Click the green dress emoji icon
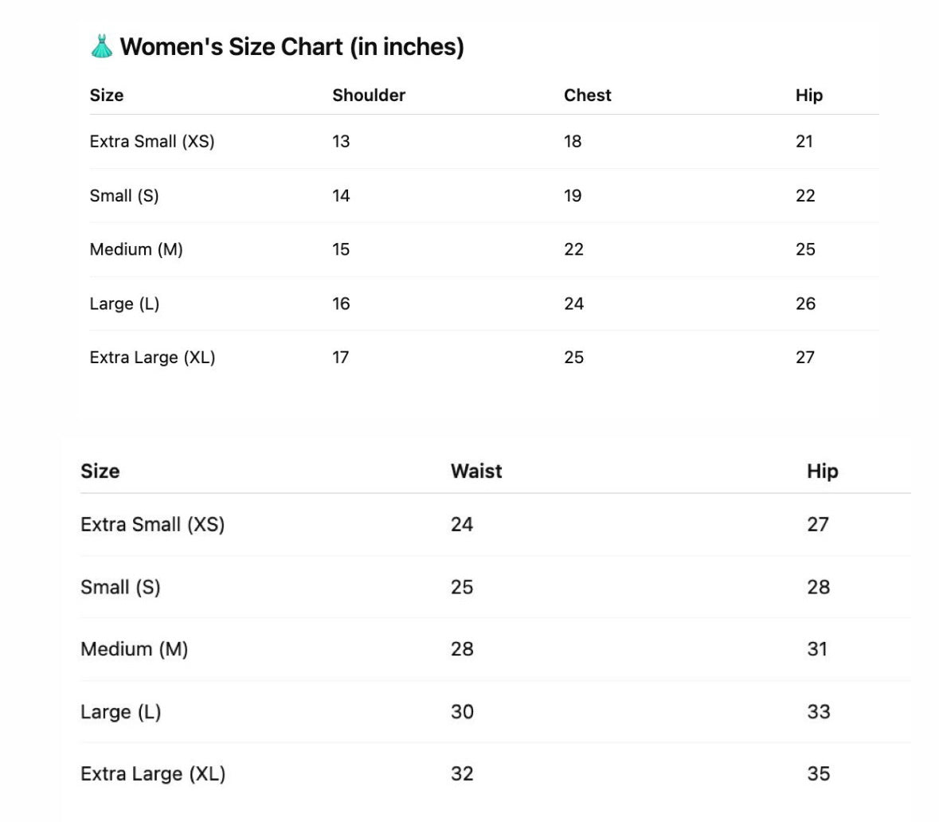 point(101,47)
